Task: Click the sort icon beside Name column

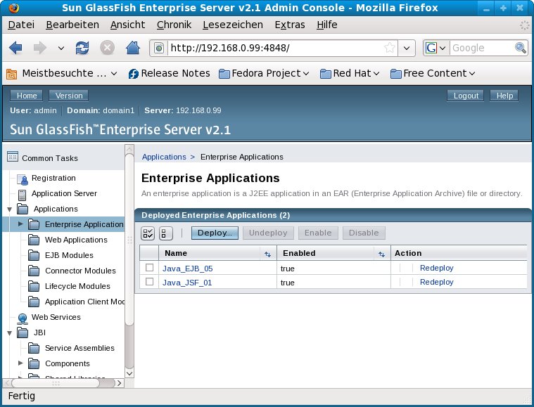Action: [x=267, y=254]
